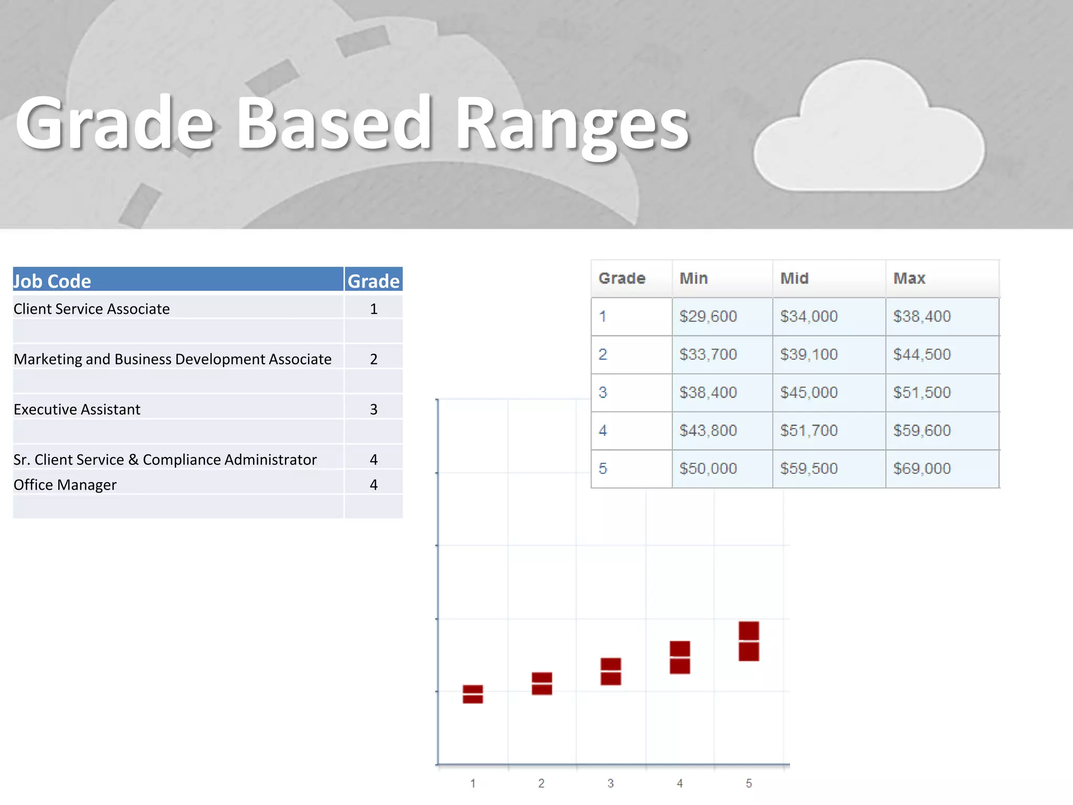The width and height of the screenshot is (1073, 805).
Task: Click the $69,000 maximum cell
Action: (x=922, y=469)
